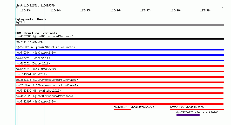Click nsv6453444 (Sedlazeck2020) label
Screen dimensions: 231x125
click(x=36, y=53)
